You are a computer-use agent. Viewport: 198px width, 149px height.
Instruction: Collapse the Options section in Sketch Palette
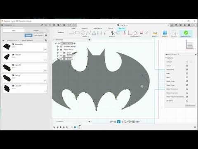166,58
